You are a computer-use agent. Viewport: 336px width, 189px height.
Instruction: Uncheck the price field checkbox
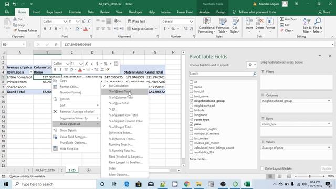(191, 124)
